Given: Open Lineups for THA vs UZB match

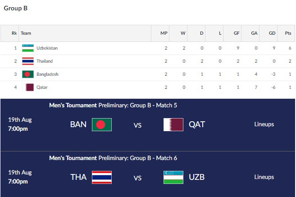Looking at the screenshot, I should [264, 177].
